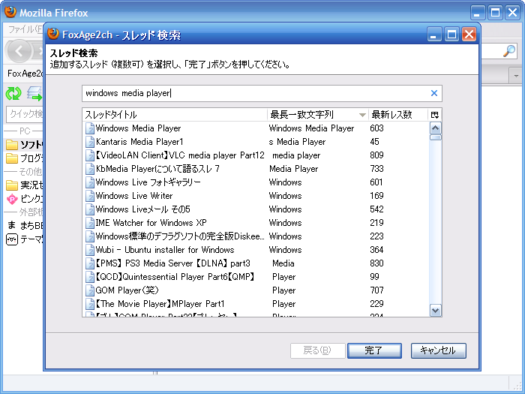Select the IME Watcher for Windows XP thread
This screenshot has height=394, width=525.
(256, 223)
